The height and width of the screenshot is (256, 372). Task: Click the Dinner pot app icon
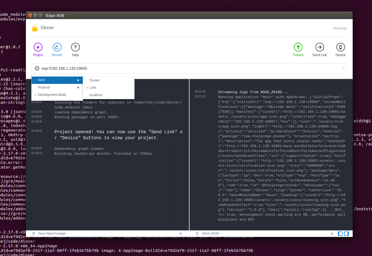[35, 28]
